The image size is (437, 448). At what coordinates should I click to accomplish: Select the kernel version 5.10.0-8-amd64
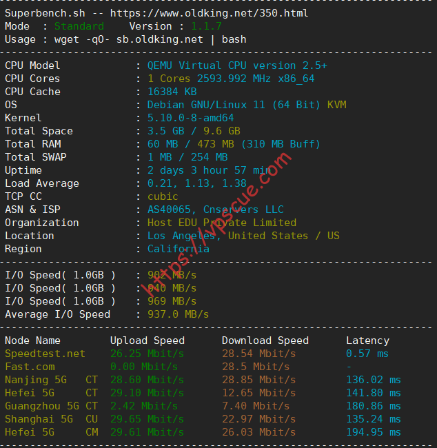point(191,118)
